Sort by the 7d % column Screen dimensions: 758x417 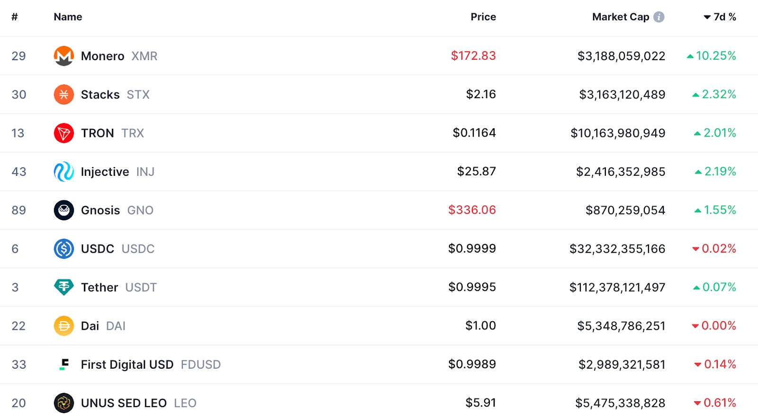tap(720, 17)
